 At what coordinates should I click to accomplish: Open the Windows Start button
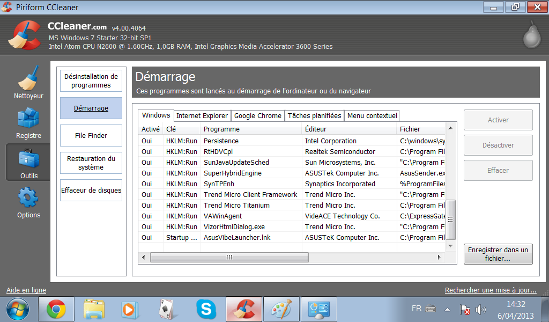pyautogui.click(x=18, y=309)
